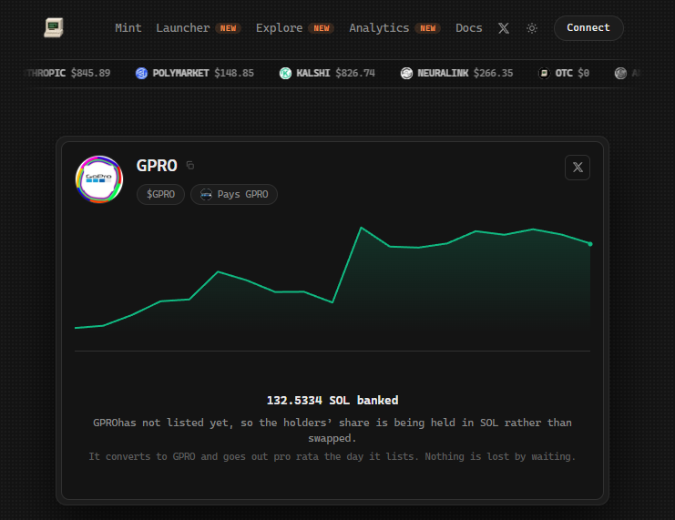Viewport: 675px width, 520px height.
Task: Open the X social icon in navbar
Action: (504, 28)
